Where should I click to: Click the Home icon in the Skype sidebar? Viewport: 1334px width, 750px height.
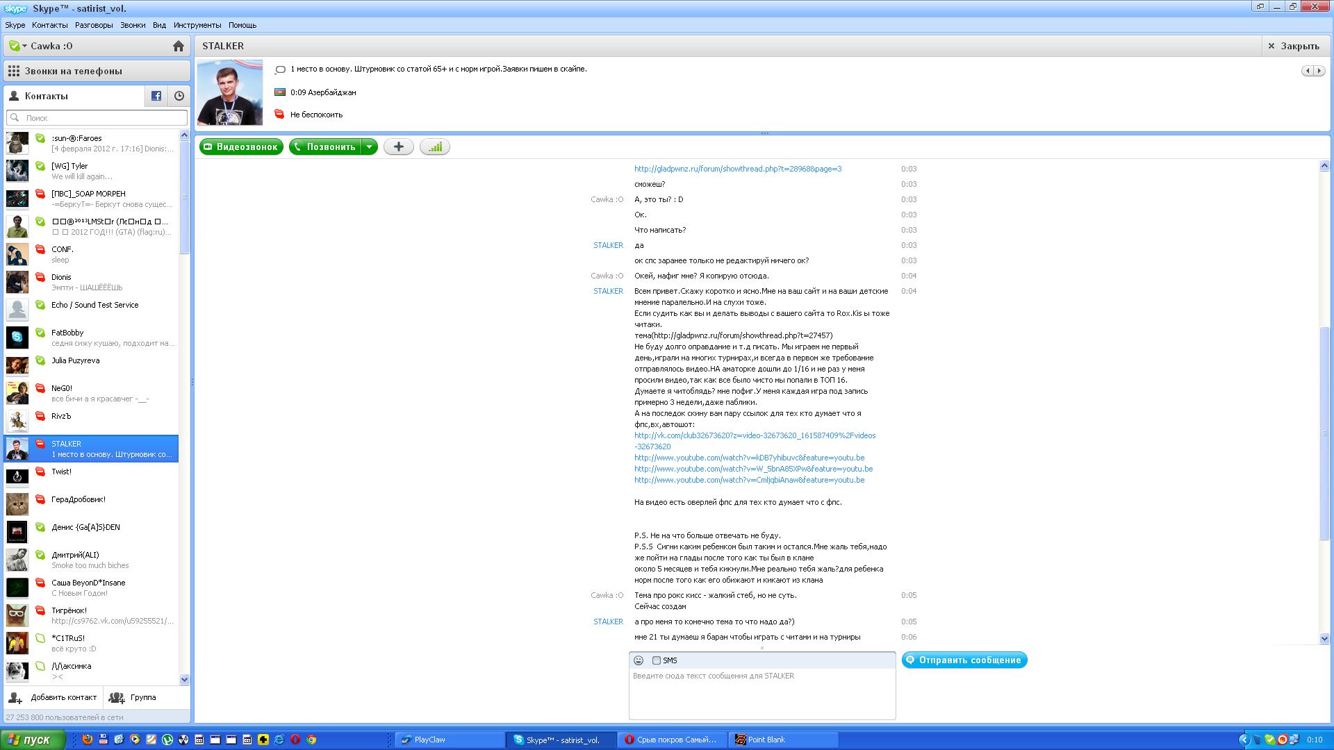pyautogui.click(x=179, y=46)
